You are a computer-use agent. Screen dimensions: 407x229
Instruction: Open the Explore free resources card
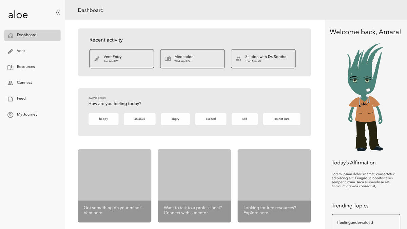274,186
